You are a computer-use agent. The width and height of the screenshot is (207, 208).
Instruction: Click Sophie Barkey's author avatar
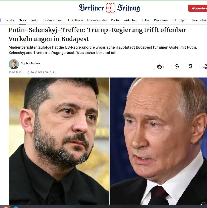click(14, 64)
